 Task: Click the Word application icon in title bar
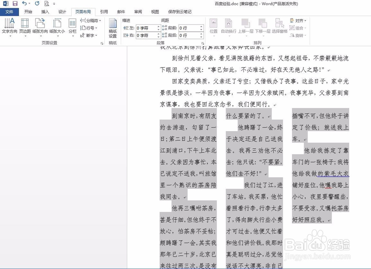point(6,4)
